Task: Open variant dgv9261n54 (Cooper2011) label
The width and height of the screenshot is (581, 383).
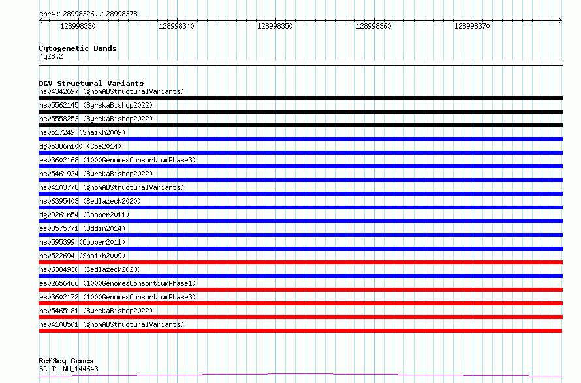Action: (84, 215)
